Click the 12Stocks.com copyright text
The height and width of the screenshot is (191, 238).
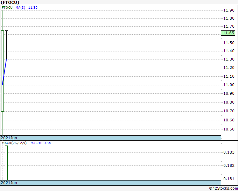click(x=223, y=188)
